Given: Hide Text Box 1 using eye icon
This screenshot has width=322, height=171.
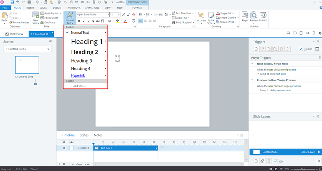Looking at the screenshot, I should (x=64, y=148).
